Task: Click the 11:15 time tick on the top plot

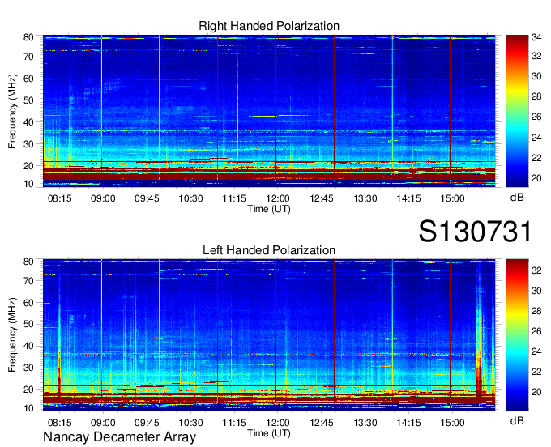Action: point(234,198)
